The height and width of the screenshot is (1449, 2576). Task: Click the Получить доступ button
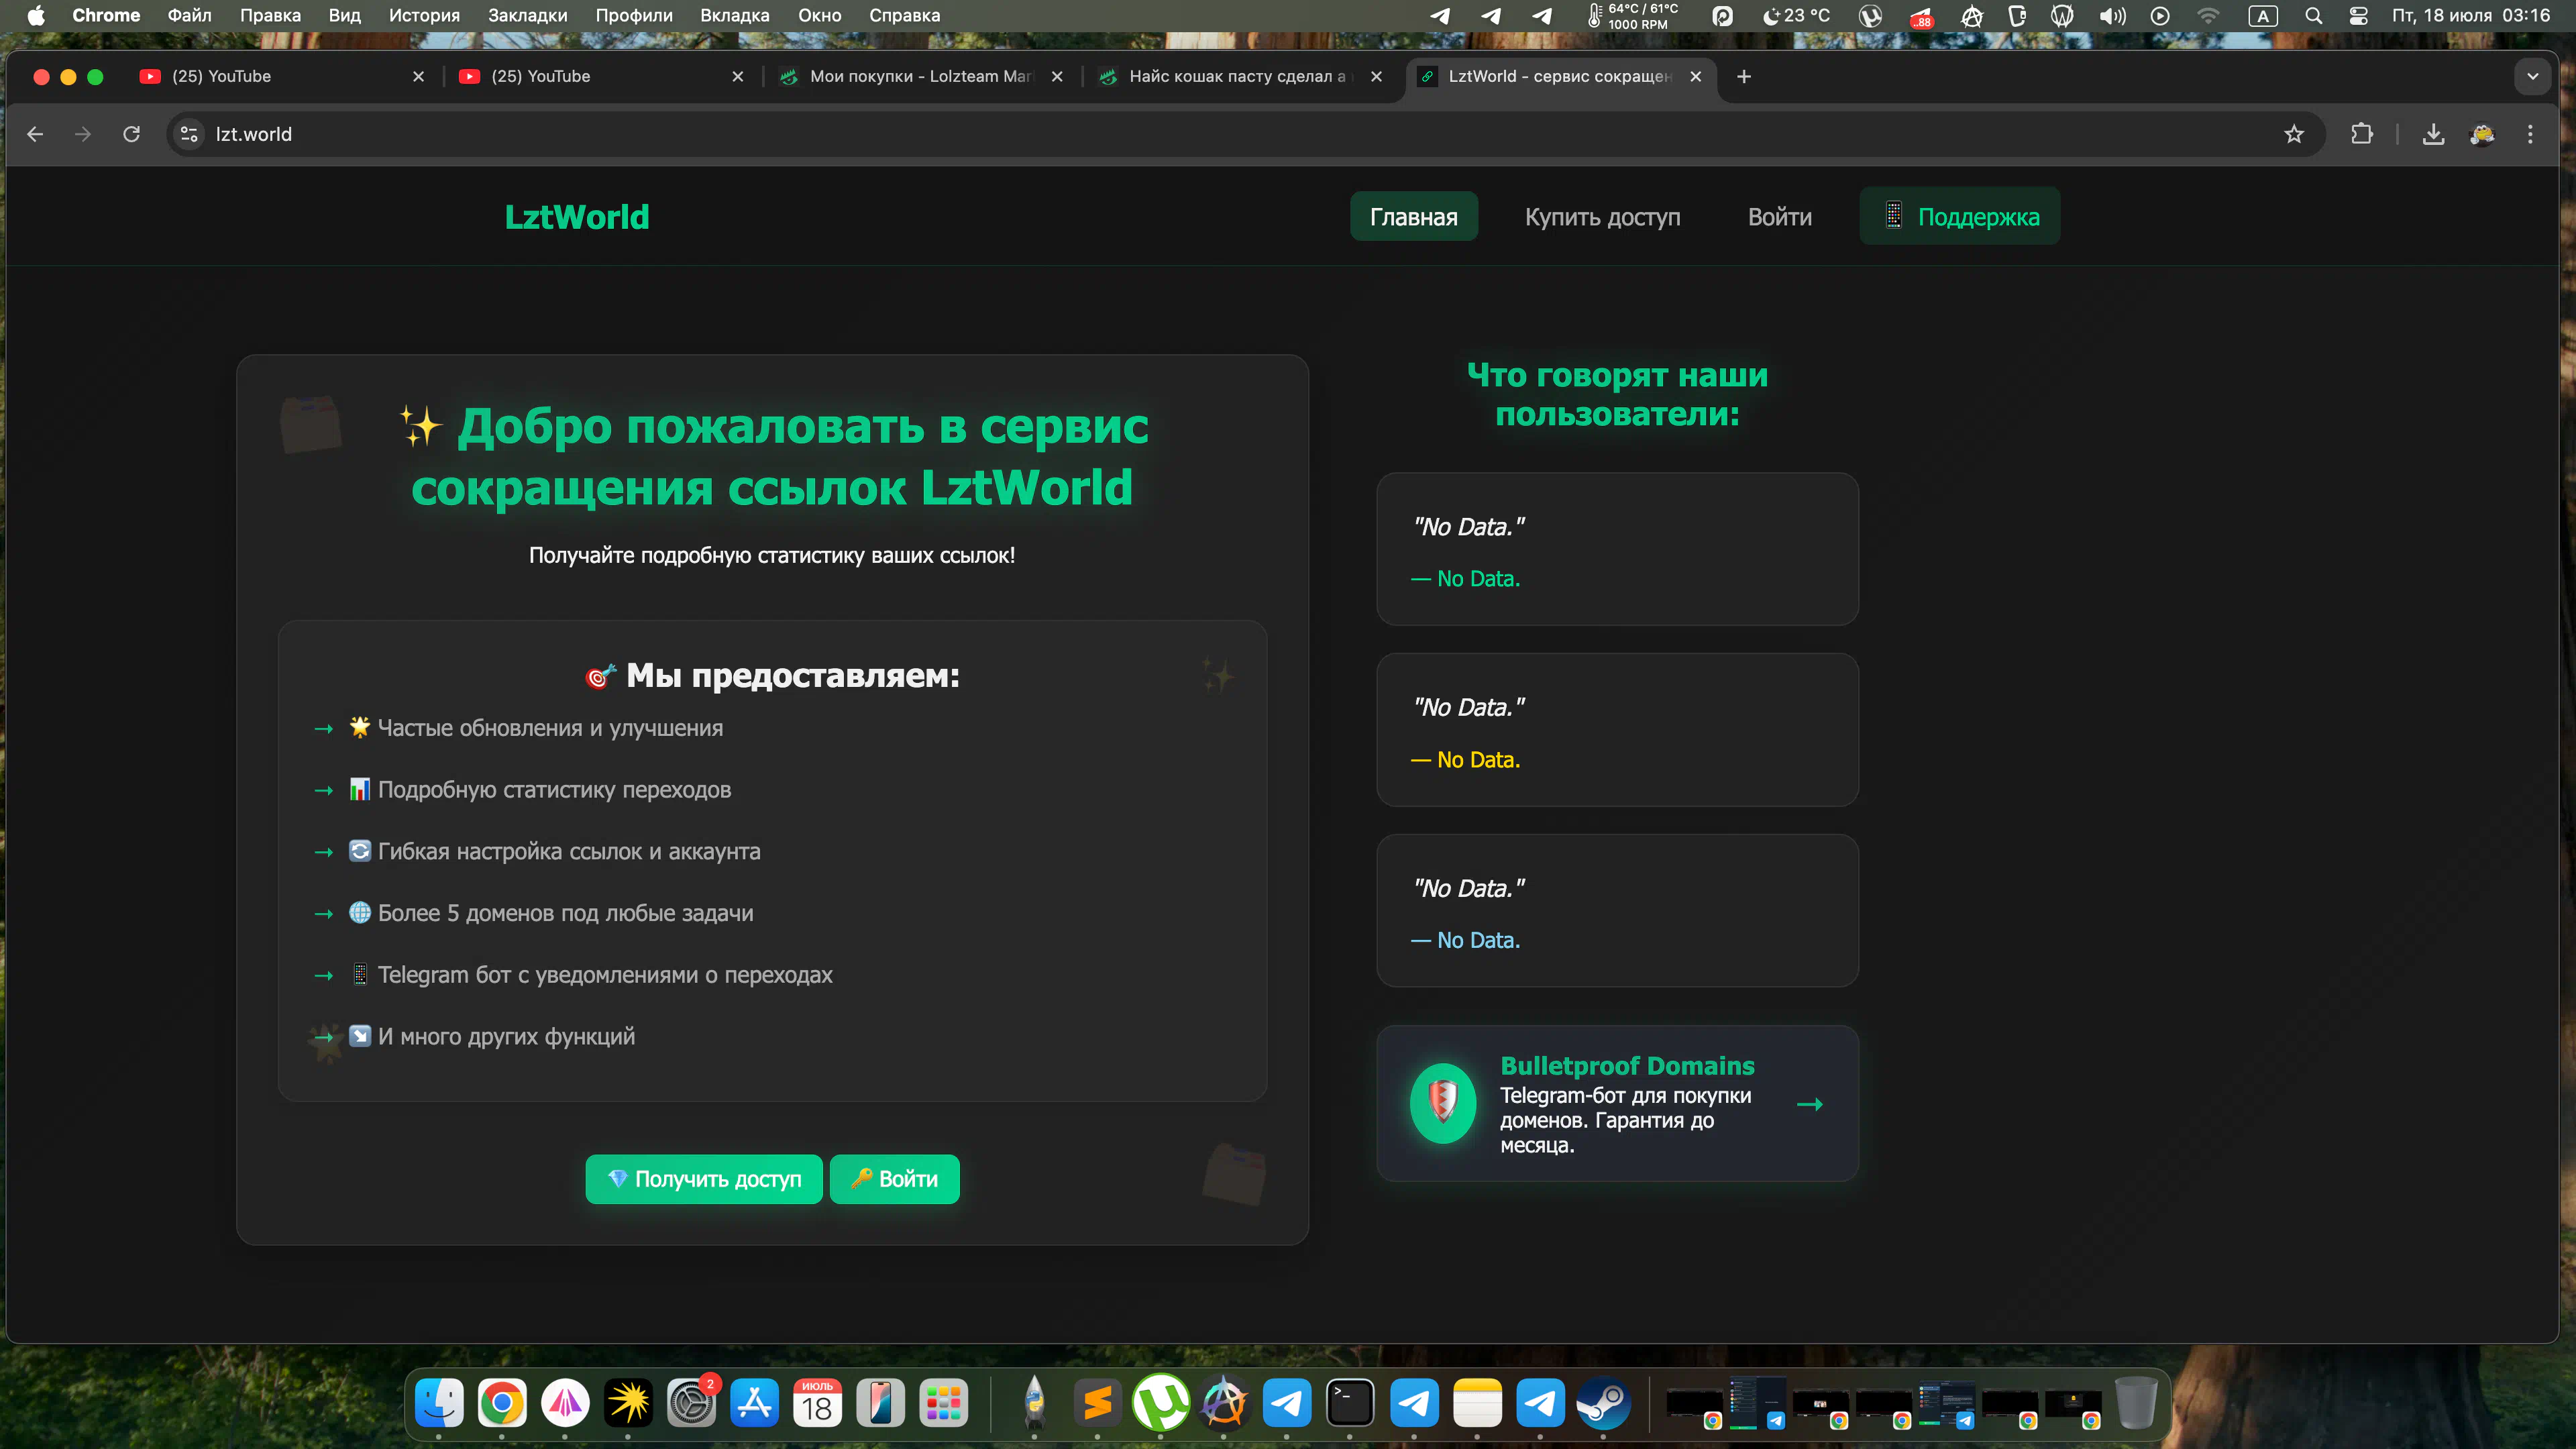[x=703, y=1179]
